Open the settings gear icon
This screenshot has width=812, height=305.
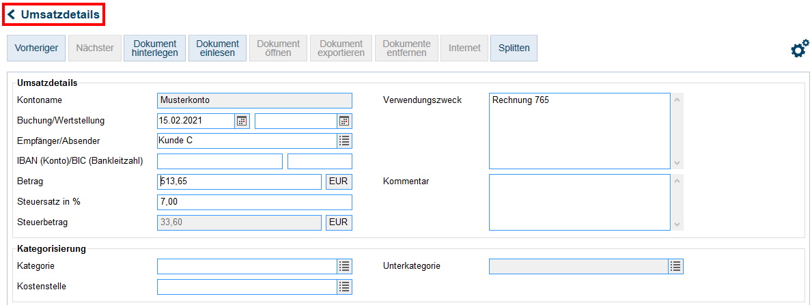pyautogui.click(x=799, y=49)
